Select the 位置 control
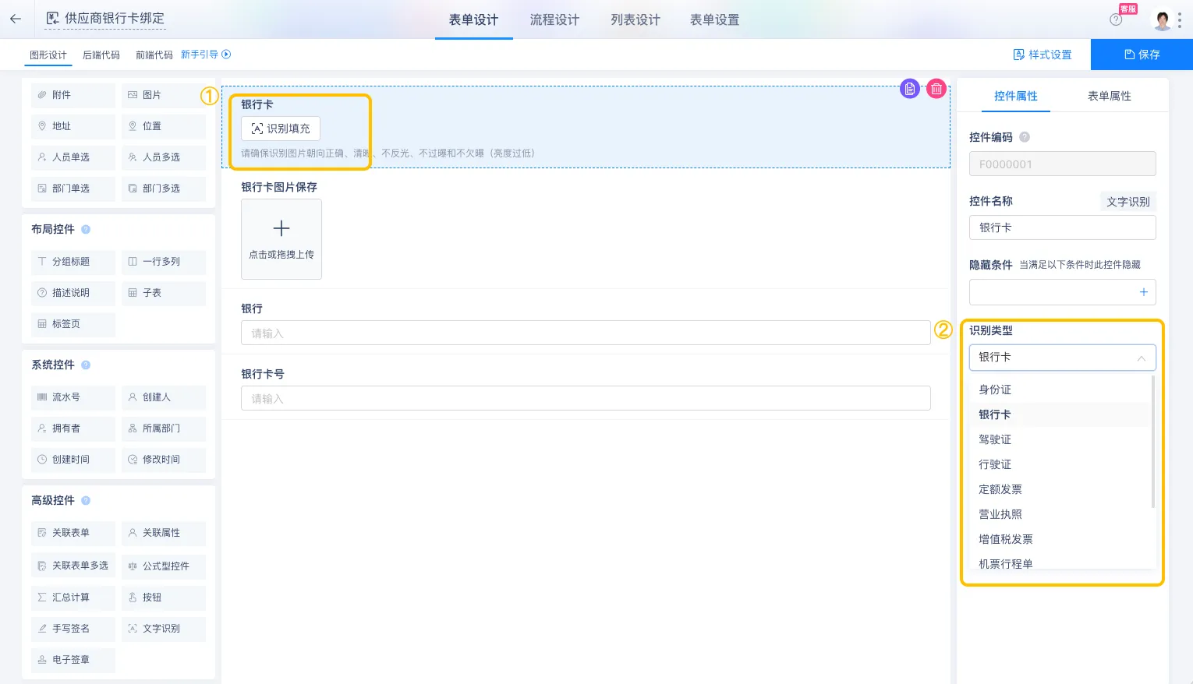This screenshot has width=1193, height=684. coord(164,126)
